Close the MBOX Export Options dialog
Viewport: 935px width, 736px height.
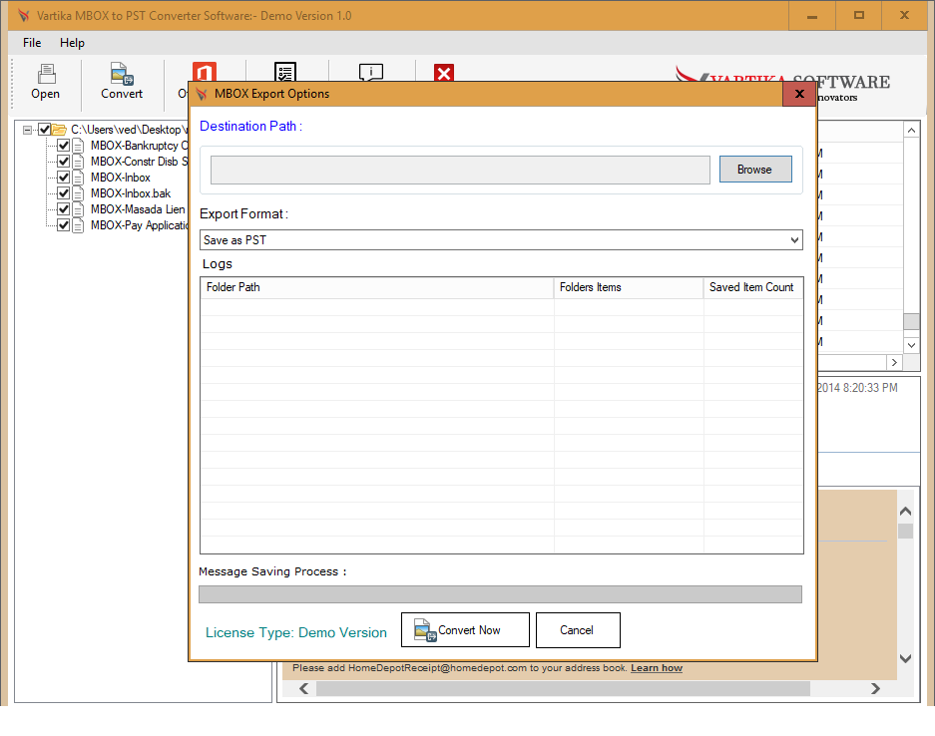(799, 94)
